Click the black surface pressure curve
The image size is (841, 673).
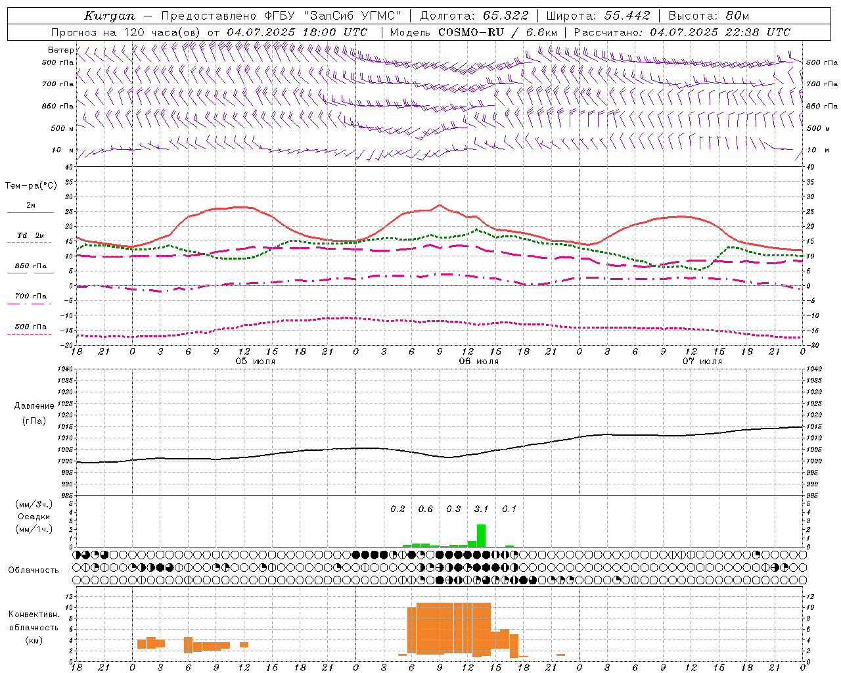coord(440,456)
